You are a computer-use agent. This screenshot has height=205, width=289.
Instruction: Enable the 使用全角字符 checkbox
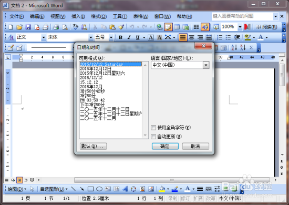coord(153,128)
